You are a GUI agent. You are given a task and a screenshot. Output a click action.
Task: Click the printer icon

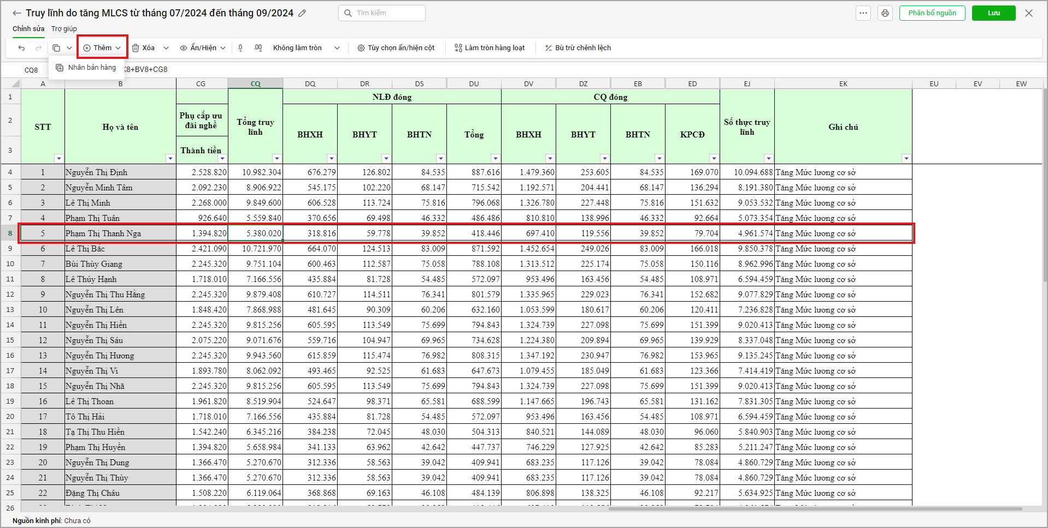885,13
